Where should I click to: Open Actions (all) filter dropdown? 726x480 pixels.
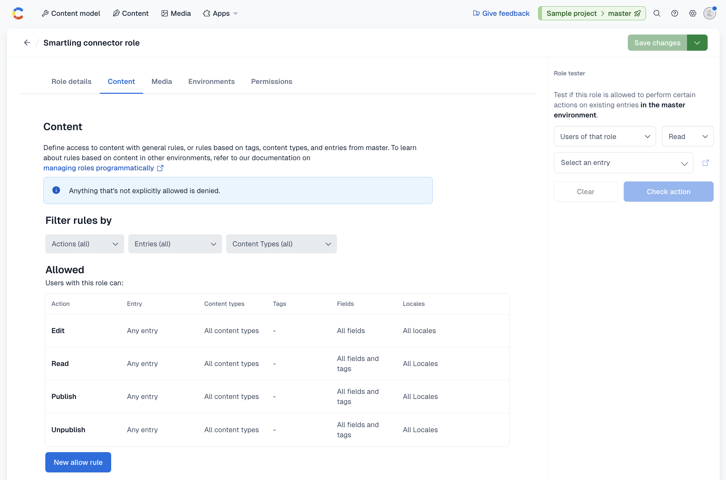click(85, 244)
